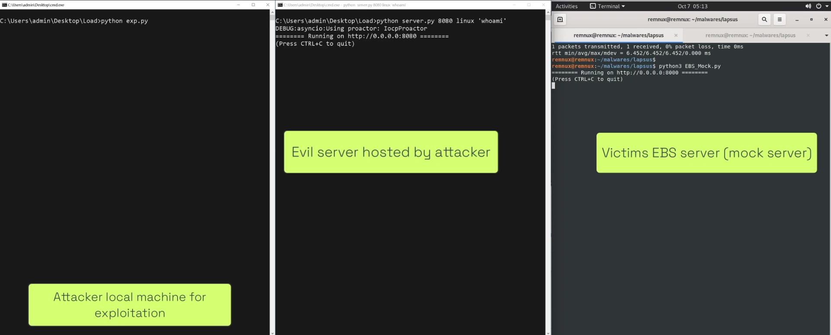Open a new tab in remnux terminal
The height and width of the screenshot is (335, 831).
coord(560,19)
